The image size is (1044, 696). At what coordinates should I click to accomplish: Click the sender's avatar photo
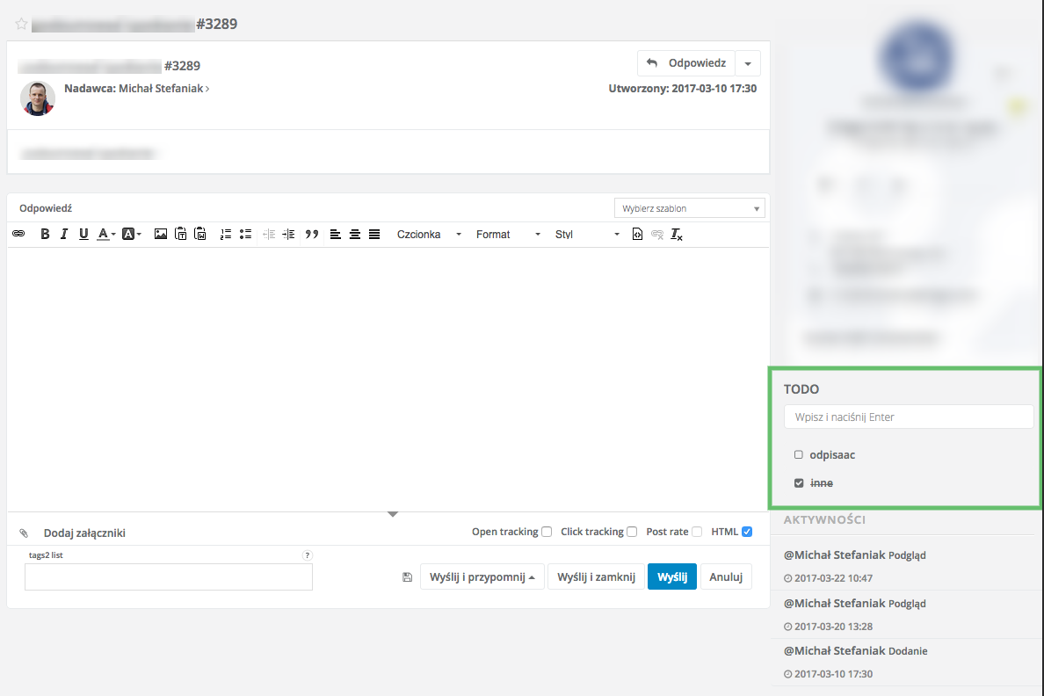coord(37,98)
